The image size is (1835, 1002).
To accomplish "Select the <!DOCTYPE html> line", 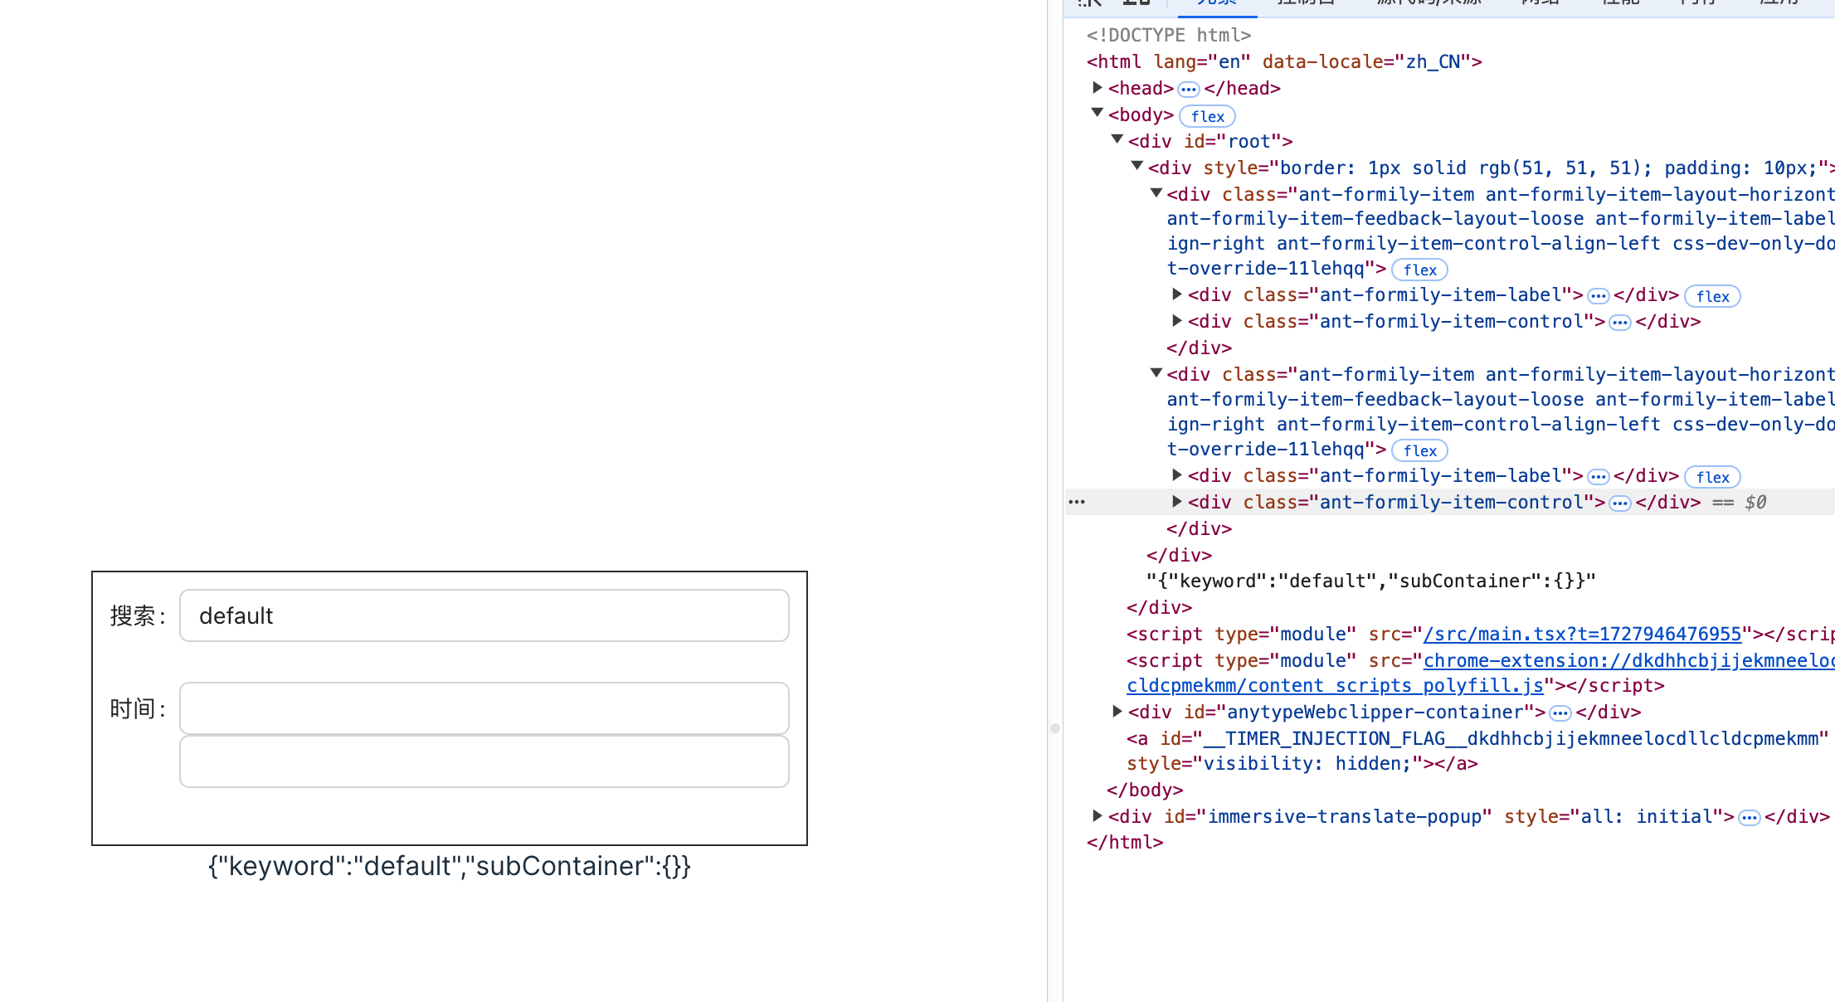I will coord(1169,35).
